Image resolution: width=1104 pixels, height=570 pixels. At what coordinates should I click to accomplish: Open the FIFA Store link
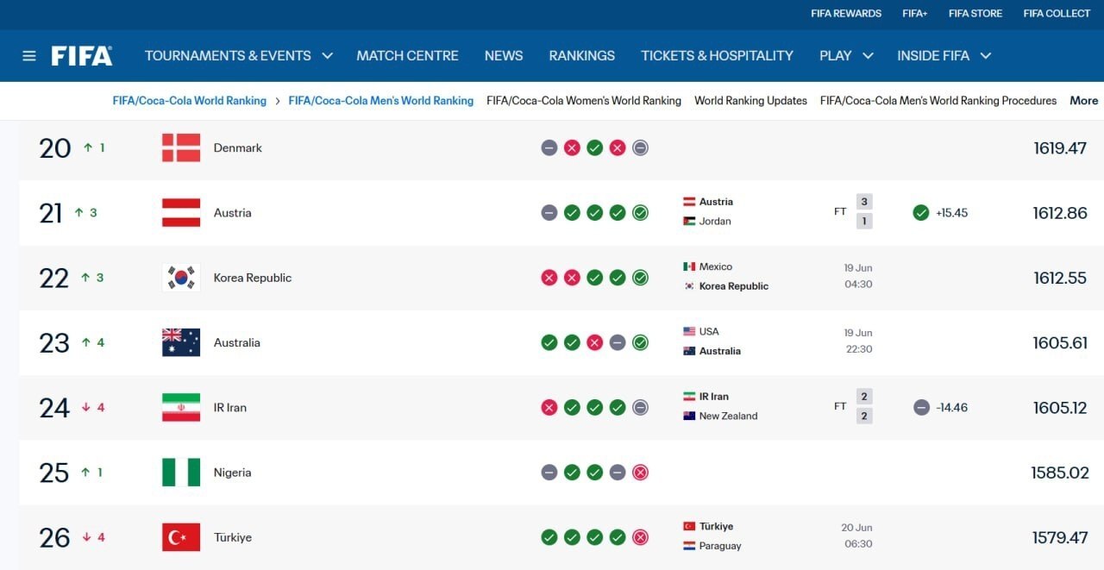coord(975,13)
